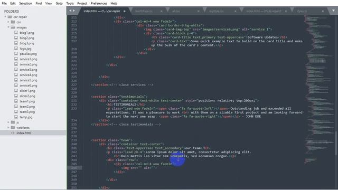The height and width of the screenshot is (190, 338).
Task: Switch to the all.css tab
Action: coord(176,11)
